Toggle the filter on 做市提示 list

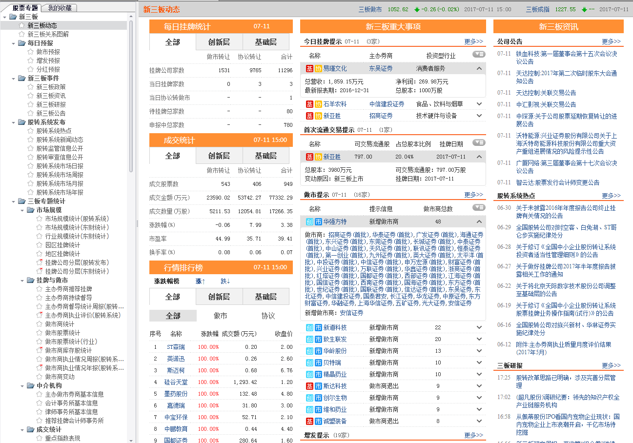pyautogui.click(x=479, y=207)
